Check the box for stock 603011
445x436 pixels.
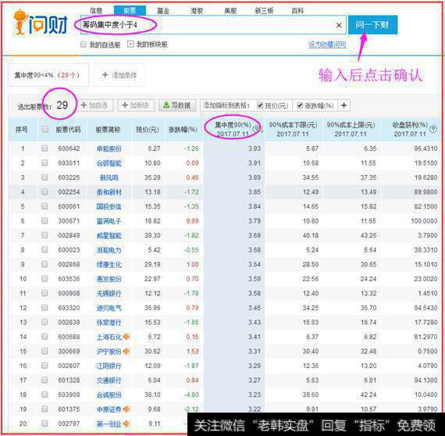point(44,163)
